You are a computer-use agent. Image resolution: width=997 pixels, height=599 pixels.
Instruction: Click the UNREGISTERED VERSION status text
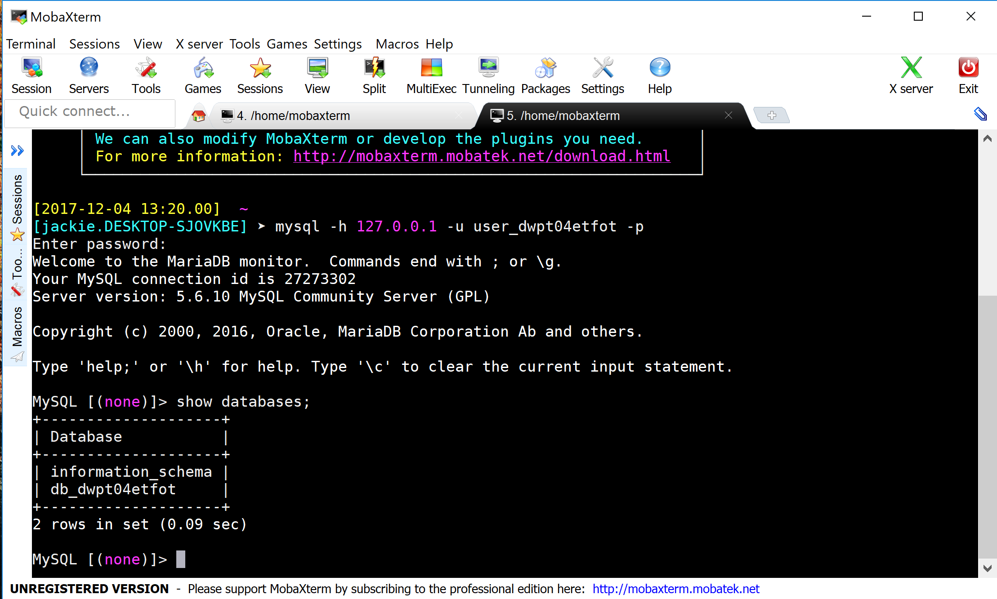pyautogui.click(x=89, y=589)
